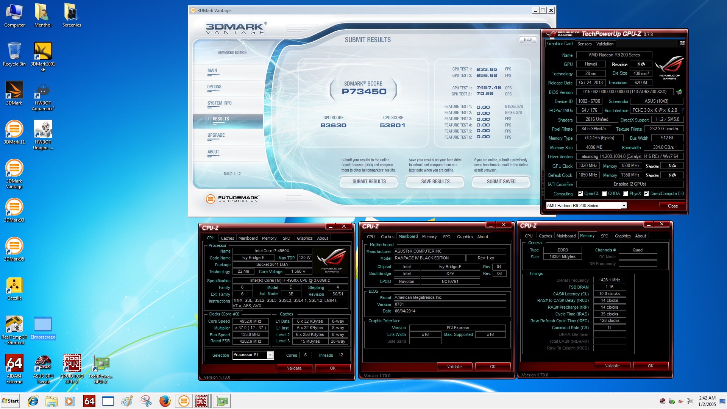Open the Computer desktop icon
Image resolution: width=727 pixels, height=409 pixels.
click(14, 16)
